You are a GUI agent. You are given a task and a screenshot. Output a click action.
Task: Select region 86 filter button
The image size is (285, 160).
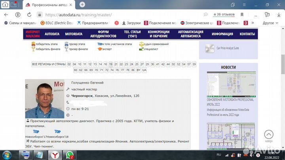[x=133, y=70]
